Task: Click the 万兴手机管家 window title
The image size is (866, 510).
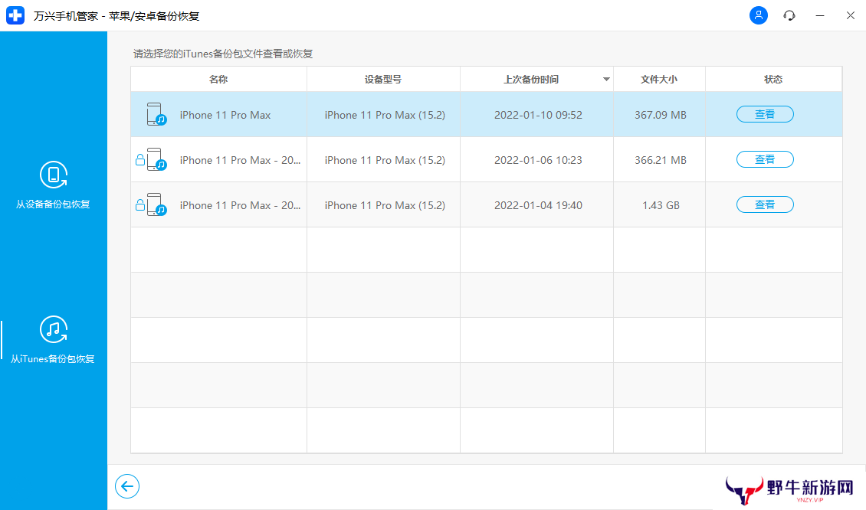Action: point(116,16)
